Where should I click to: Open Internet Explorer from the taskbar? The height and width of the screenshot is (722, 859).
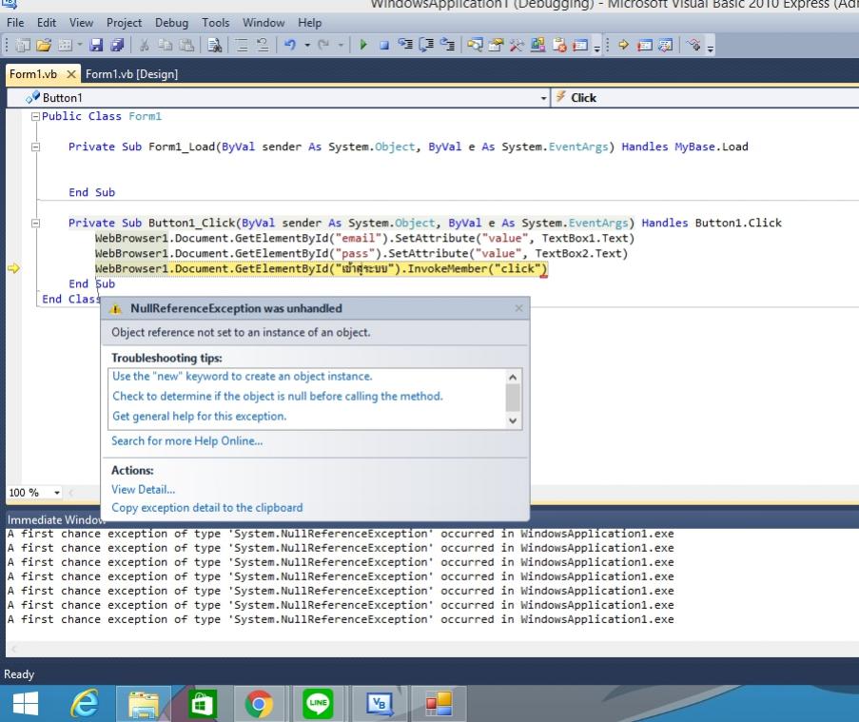(85, 703)
